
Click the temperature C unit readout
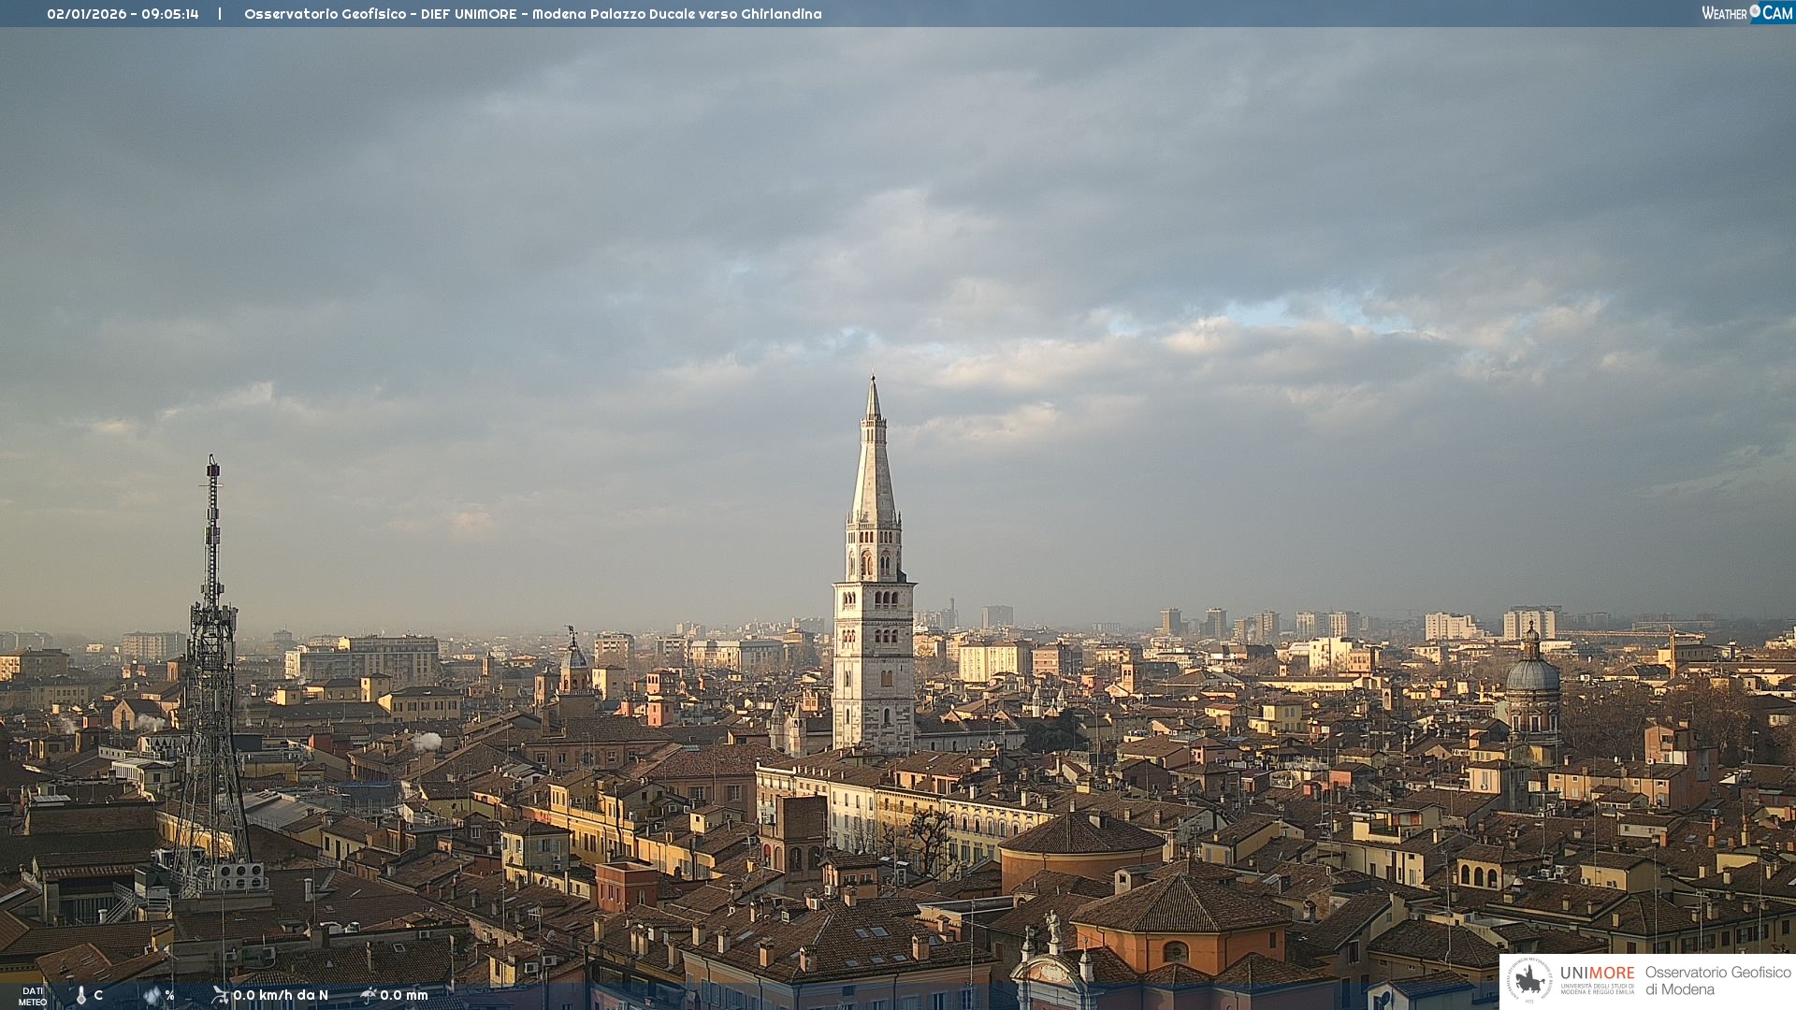point(98,995)
